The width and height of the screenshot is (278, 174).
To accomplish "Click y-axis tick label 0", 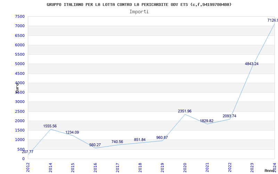I will coord(23,159).
